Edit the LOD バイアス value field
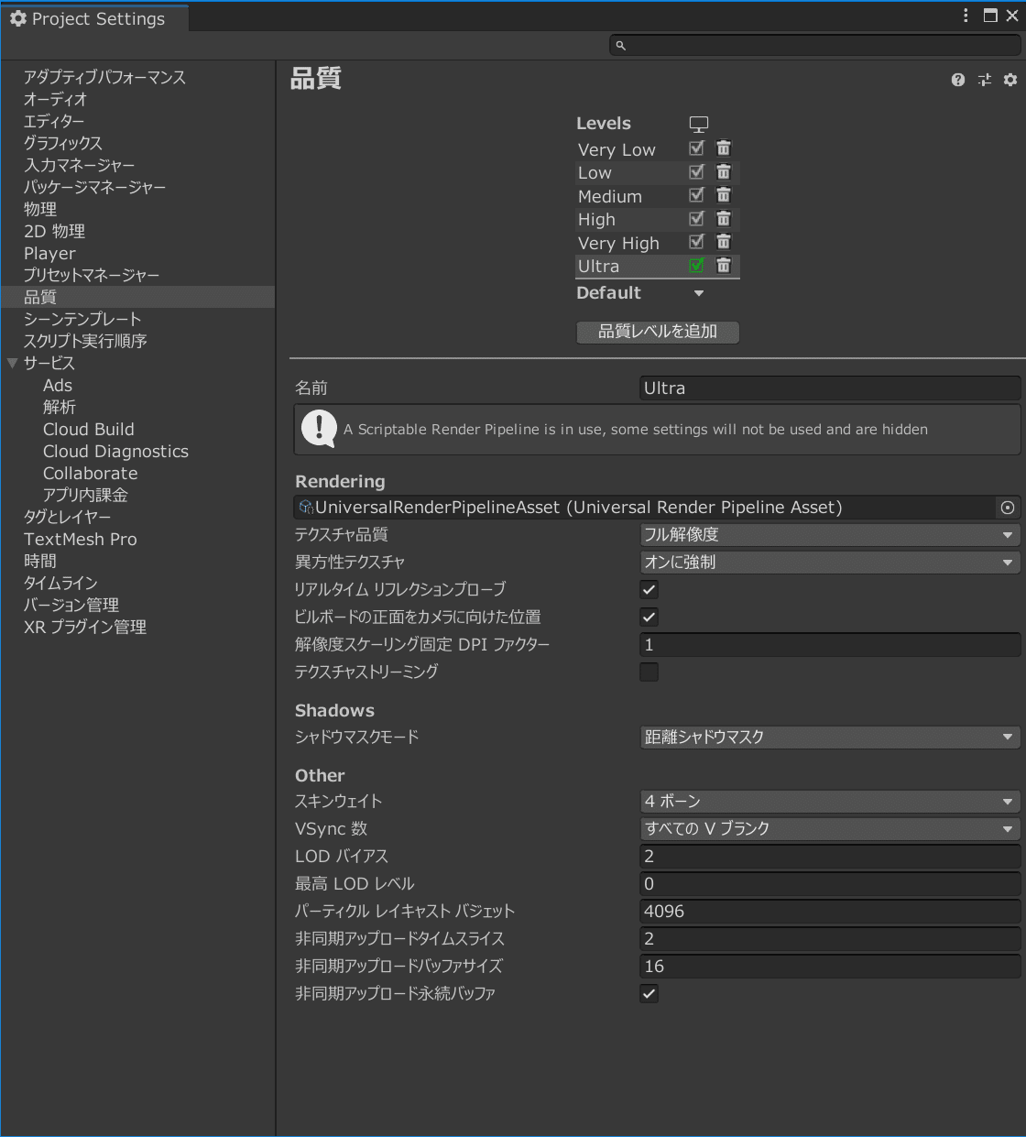The width and height of the screenshot is (1026, 1137). point(830,857)
